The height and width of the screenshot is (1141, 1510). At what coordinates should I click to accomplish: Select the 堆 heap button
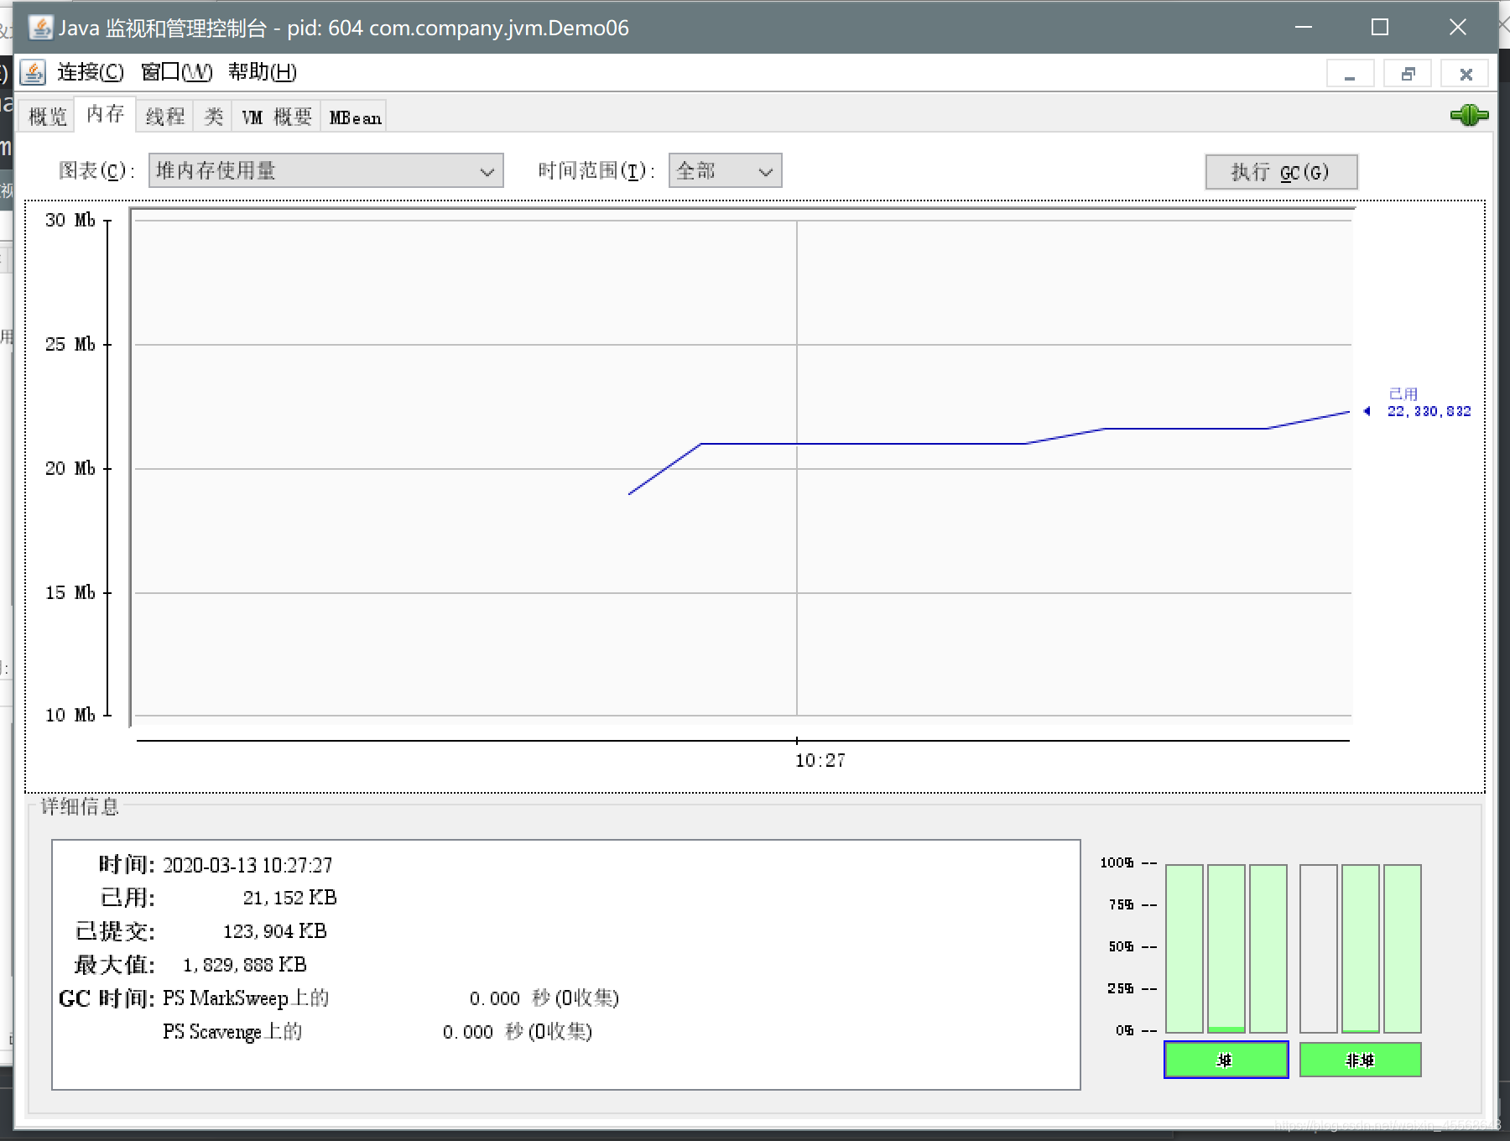pyautogui.click(x=1226, y=1060)
